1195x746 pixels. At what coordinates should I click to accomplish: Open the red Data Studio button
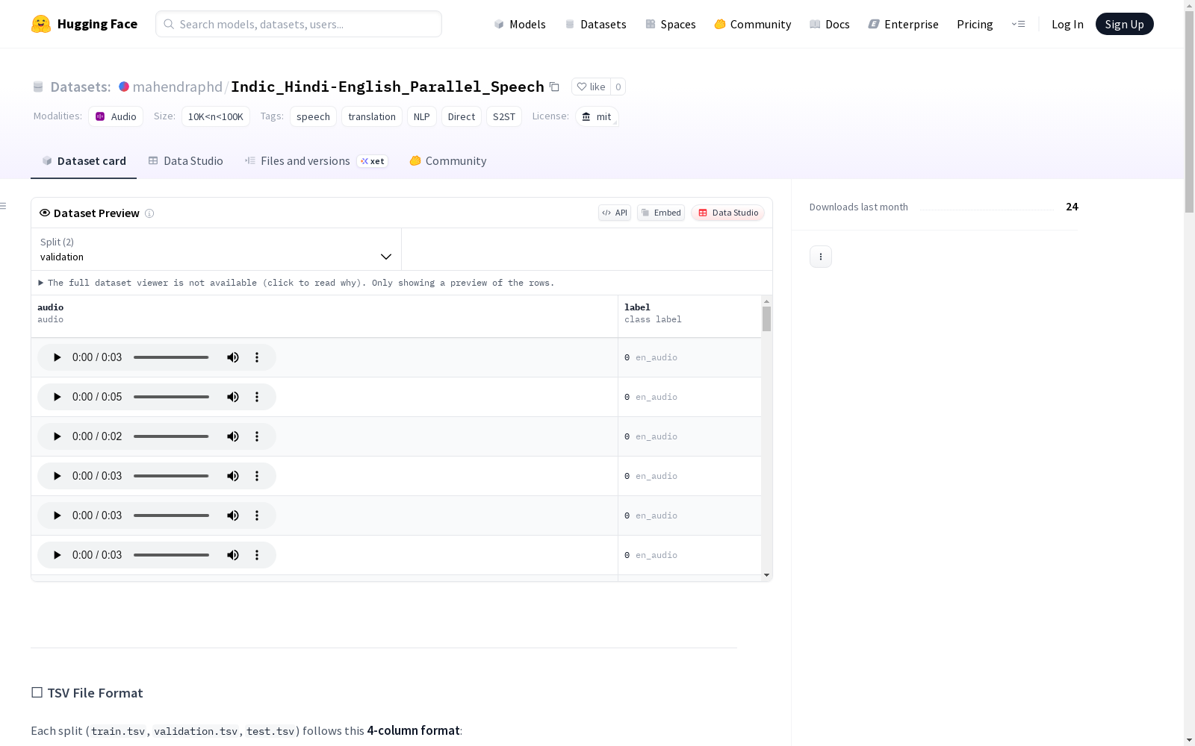pos(727,213)
